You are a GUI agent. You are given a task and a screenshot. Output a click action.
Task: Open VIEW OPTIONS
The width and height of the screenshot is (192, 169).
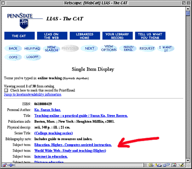point(109,49)
